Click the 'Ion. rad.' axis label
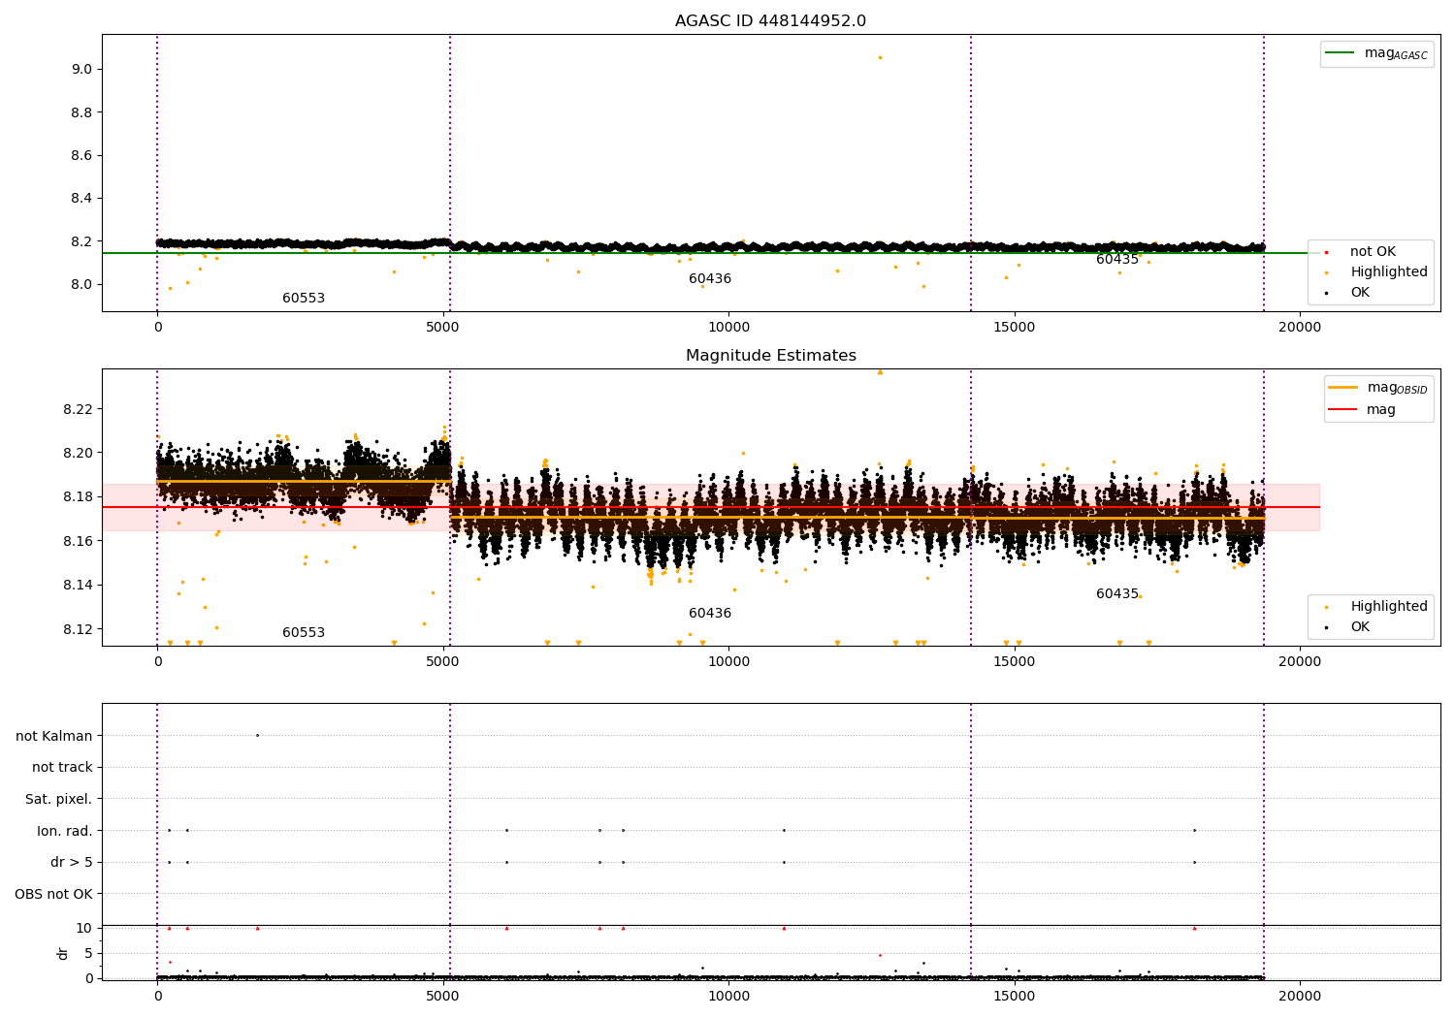 click(x=65, y=831)
